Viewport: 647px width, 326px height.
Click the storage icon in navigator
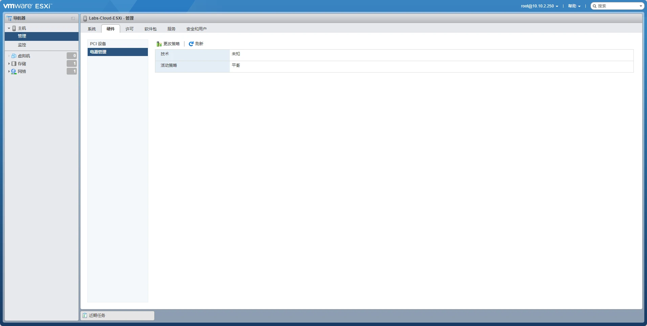pyautogui.click(x=14, y=64)
